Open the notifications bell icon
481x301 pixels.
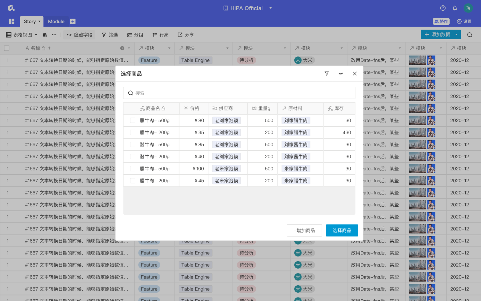455,8
